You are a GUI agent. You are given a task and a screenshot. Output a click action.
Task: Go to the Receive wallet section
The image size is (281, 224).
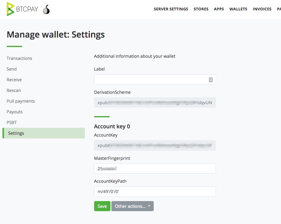[x=14, y=80]
